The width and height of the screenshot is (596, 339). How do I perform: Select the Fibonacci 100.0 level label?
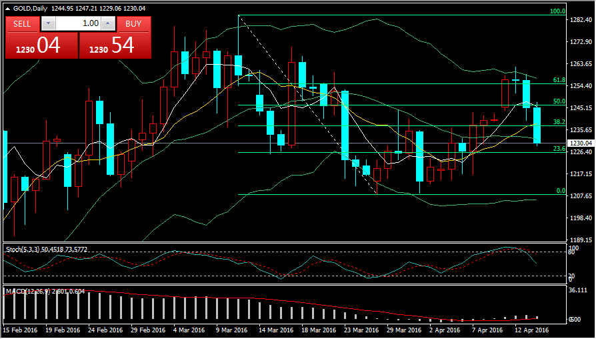pyautogui.click(x=557, y=11)
